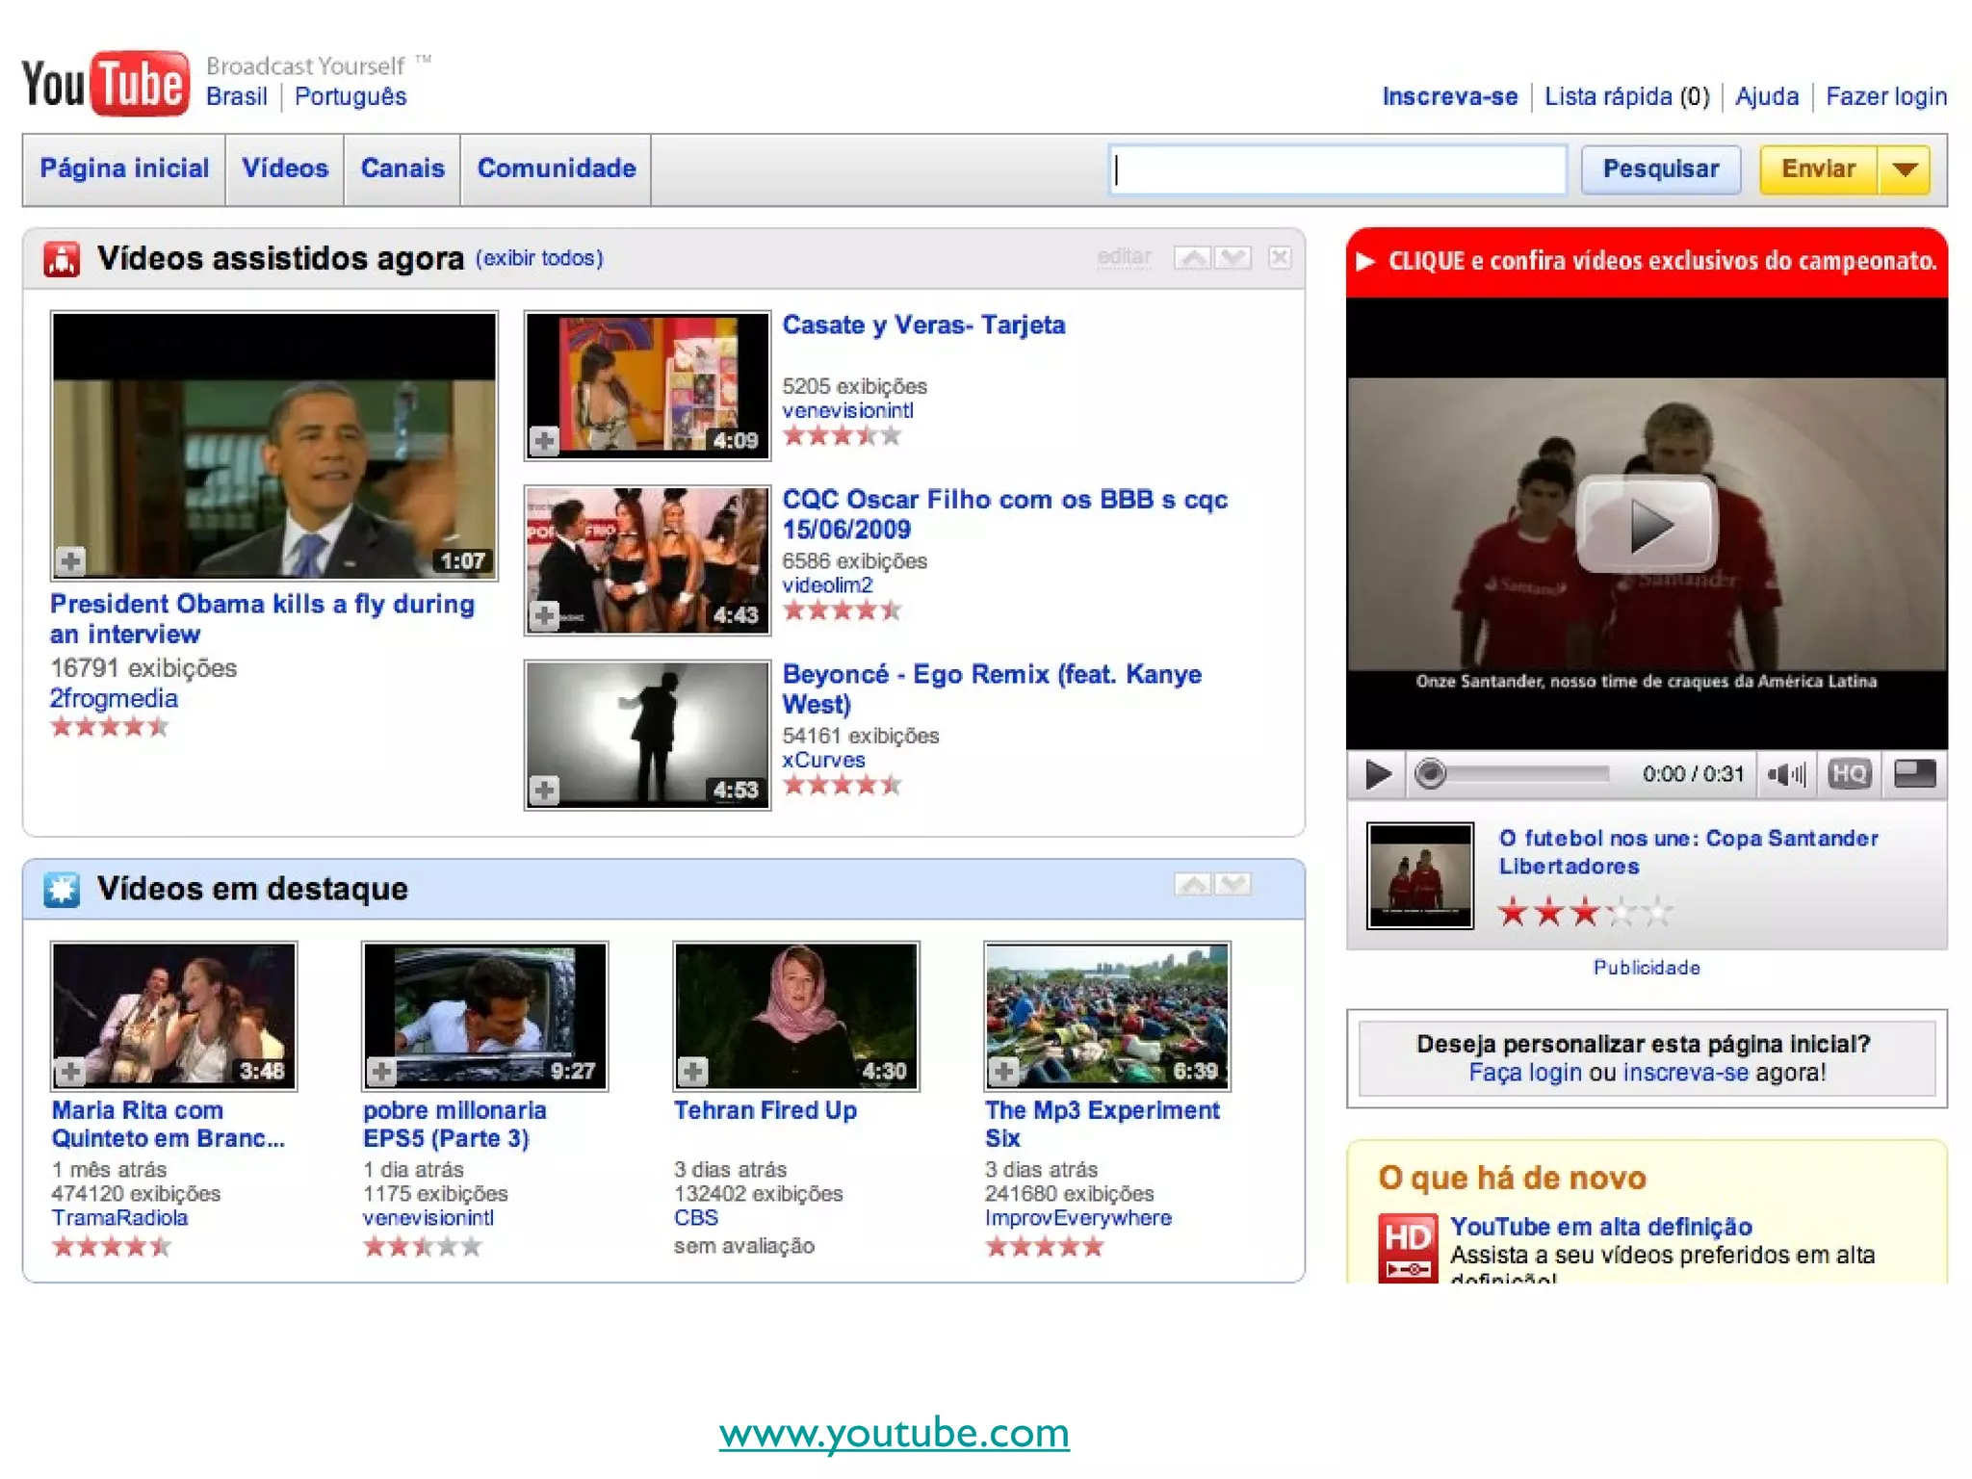Open Casate y Veras- Tarjeta title
1972x1479 pixels.
pyautogui.click(x=923, y=325)
